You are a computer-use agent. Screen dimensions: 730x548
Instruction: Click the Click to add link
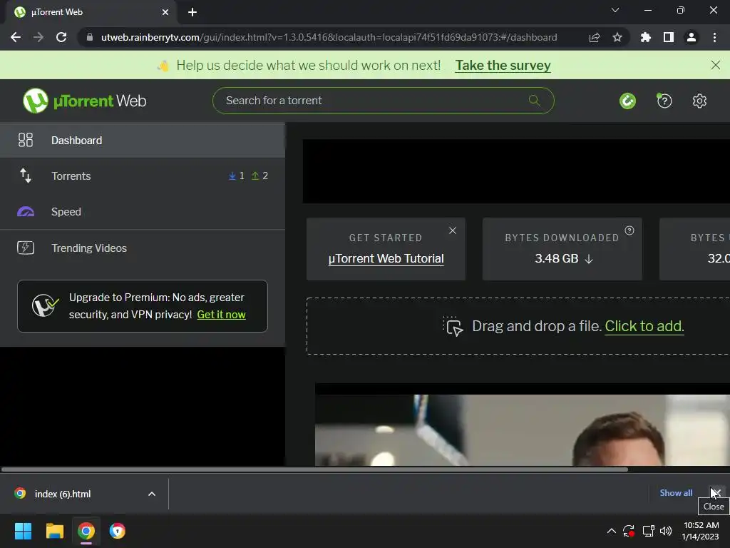[x=644, y=326]
